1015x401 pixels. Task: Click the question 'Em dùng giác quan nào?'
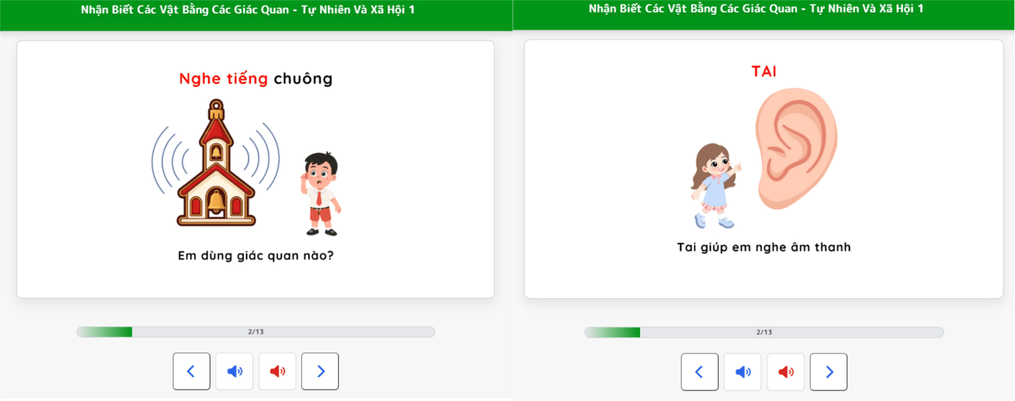256,255
